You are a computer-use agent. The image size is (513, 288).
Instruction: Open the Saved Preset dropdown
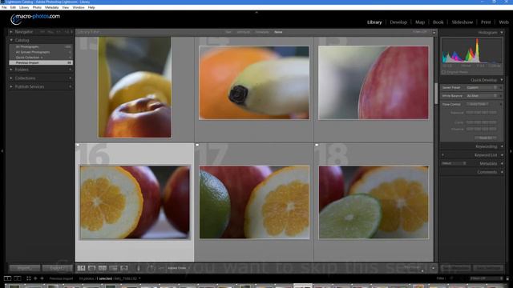tap(482, 87)
